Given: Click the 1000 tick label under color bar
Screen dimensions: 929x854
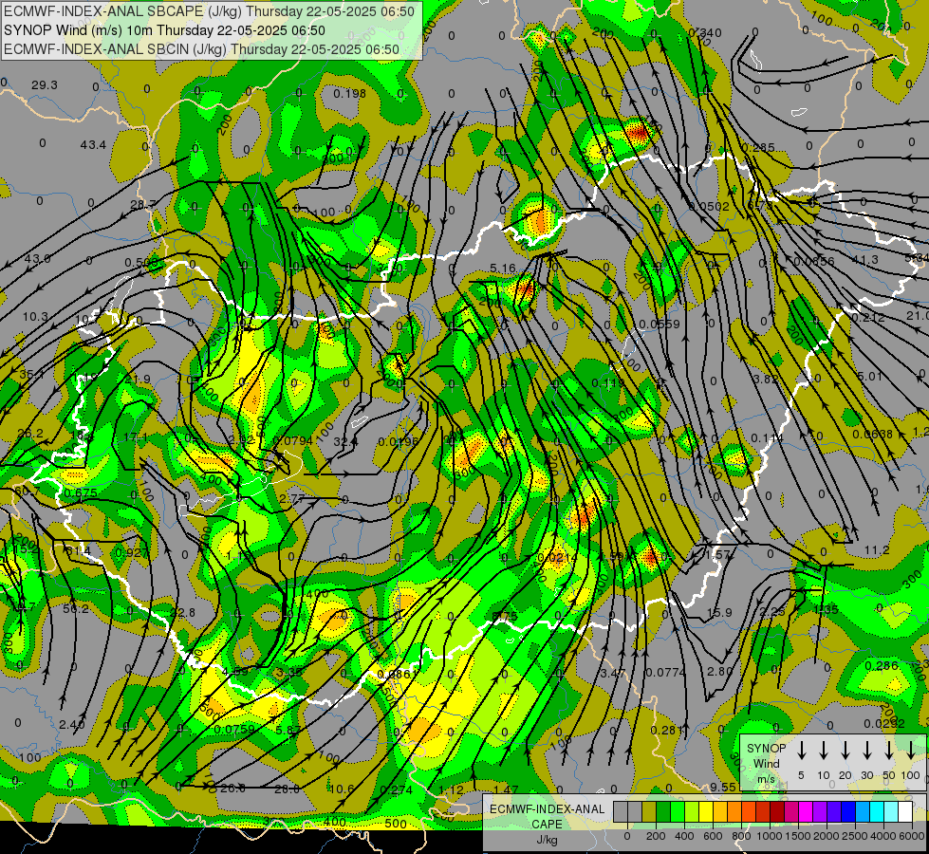Looking at the screenshot, I should (770, 836).
